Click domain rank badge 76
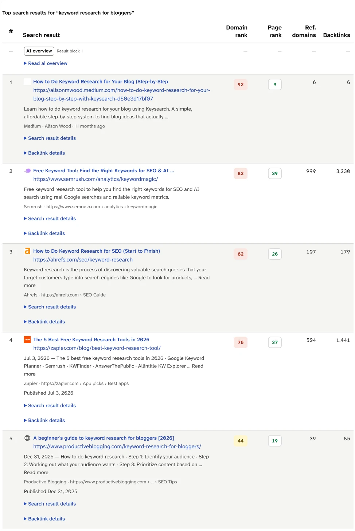Viewport: 355px width, 531px height. click(241, 342)
